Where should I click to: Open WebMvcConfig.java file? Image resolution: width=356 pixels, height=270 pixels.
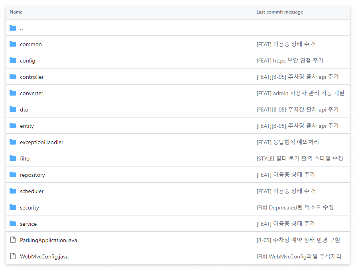click(44, 256)
